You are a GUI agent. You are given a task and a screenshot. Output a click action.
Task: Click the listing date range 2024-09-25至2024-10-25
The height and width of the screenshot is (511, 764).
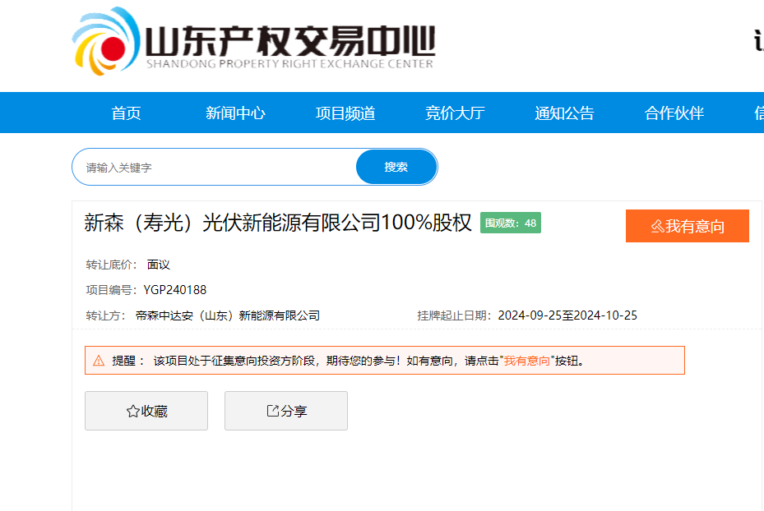point(567,315)
